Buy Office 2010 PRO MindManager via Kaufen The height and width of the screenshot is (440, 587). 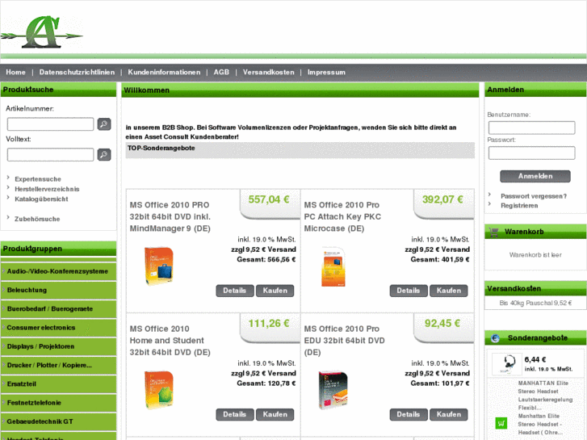click(x=275, y=291)
